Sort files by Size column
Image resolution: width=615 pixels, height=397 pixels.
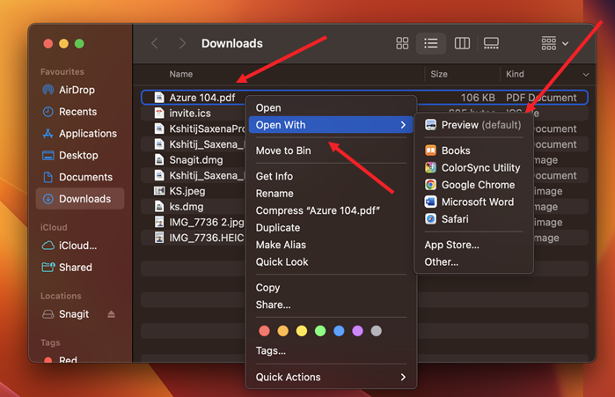coord(439,74)
